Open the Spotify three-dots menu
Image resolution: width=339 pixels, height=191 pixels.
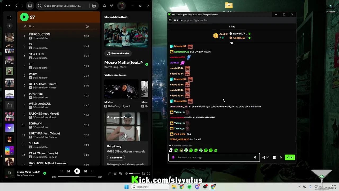point(8,6)
